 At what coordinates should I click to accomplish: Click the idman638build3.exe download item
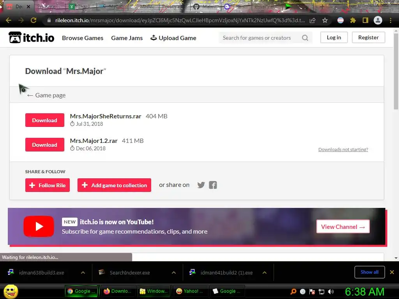click(41, 273)
